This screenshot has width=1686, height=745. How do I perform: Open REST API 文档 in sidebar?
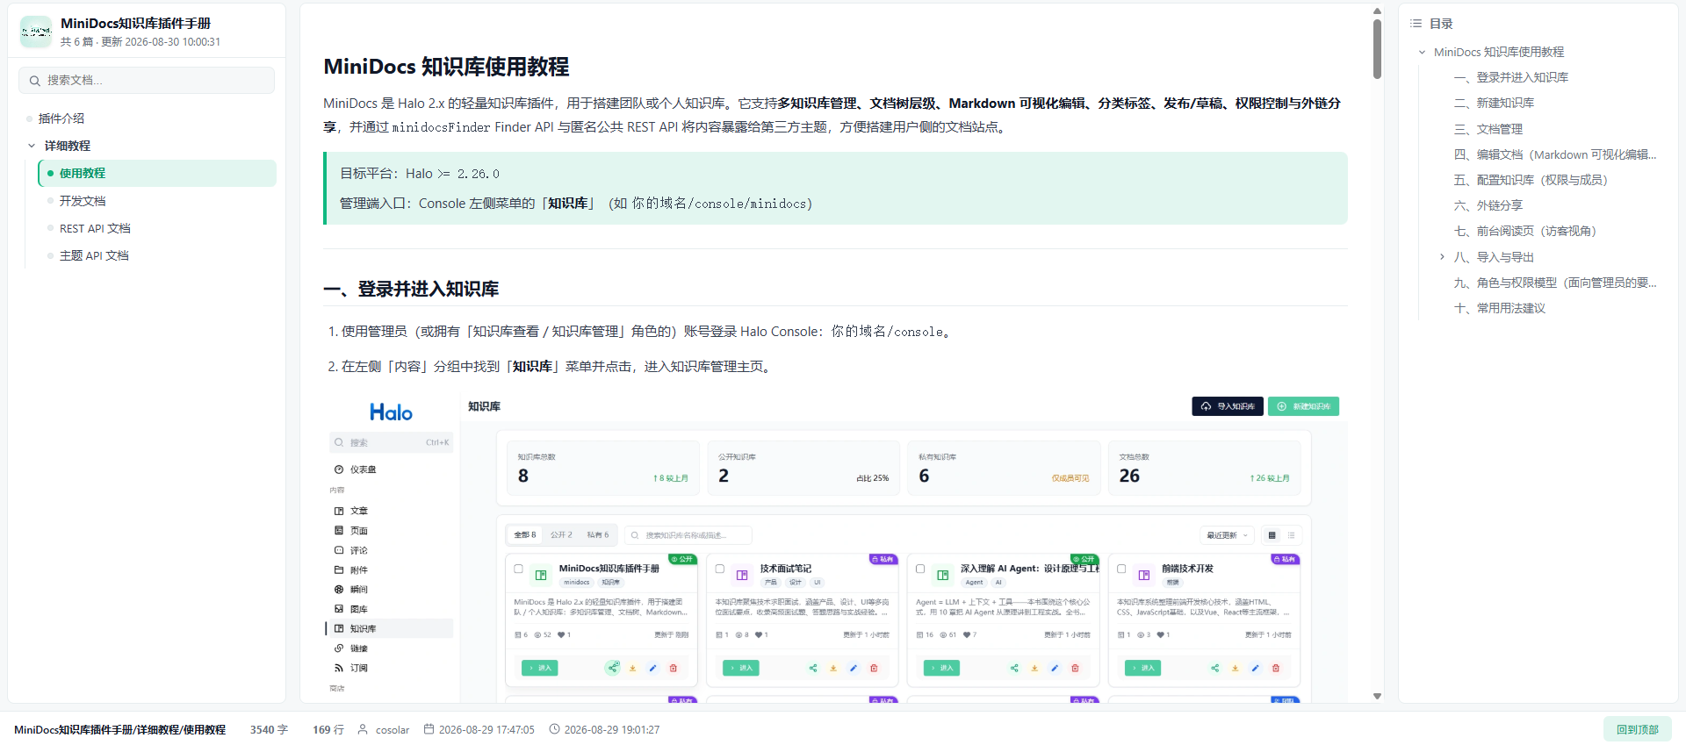(95, 228)
